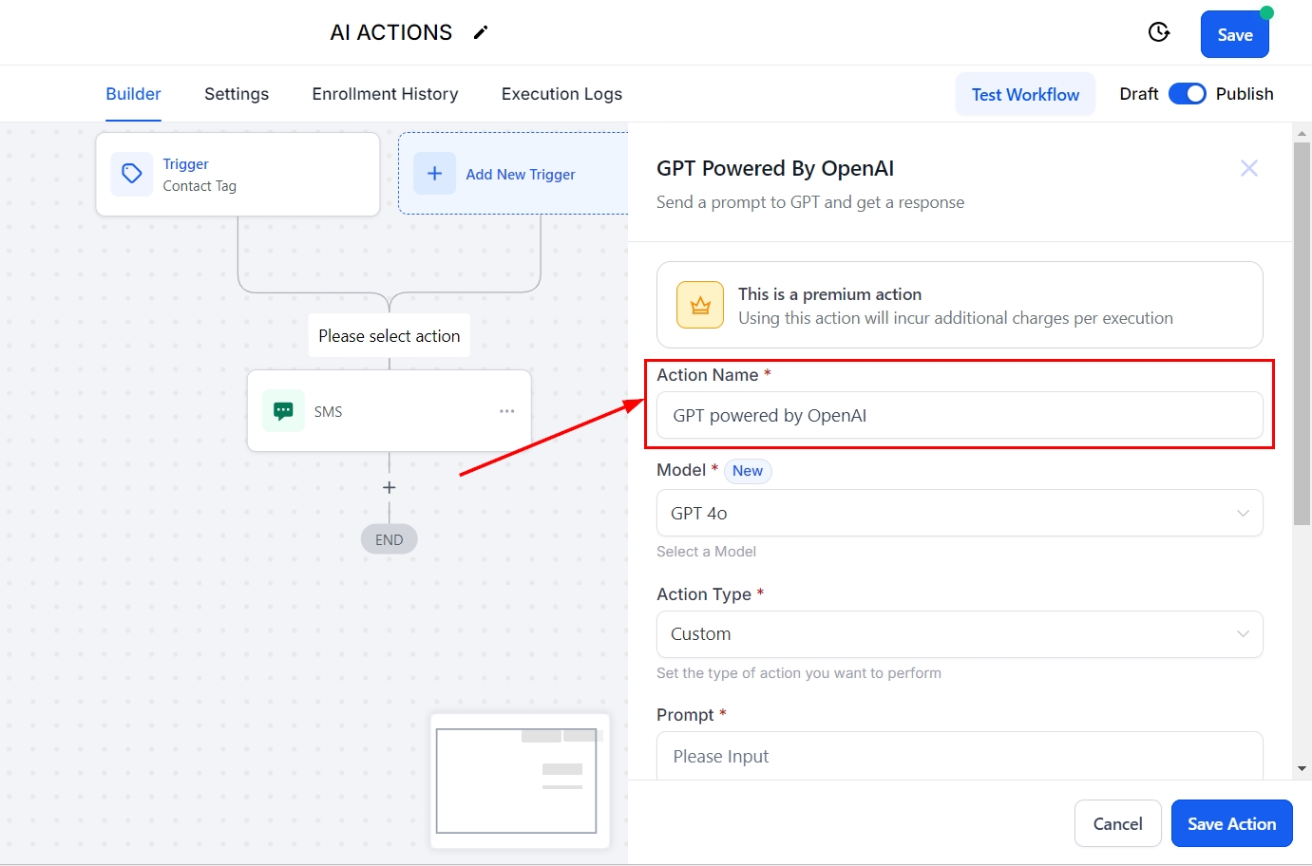Open the Enrollment History tab
This screenshot has height=866, width=1312.
(385, 94)
